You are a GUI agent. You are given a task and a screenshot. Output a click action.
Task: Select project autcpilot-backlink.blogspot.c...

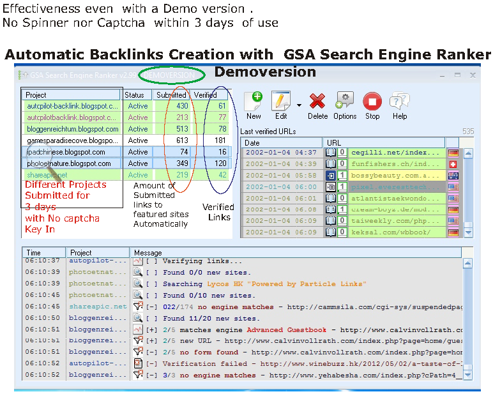(x=72, y=106)
